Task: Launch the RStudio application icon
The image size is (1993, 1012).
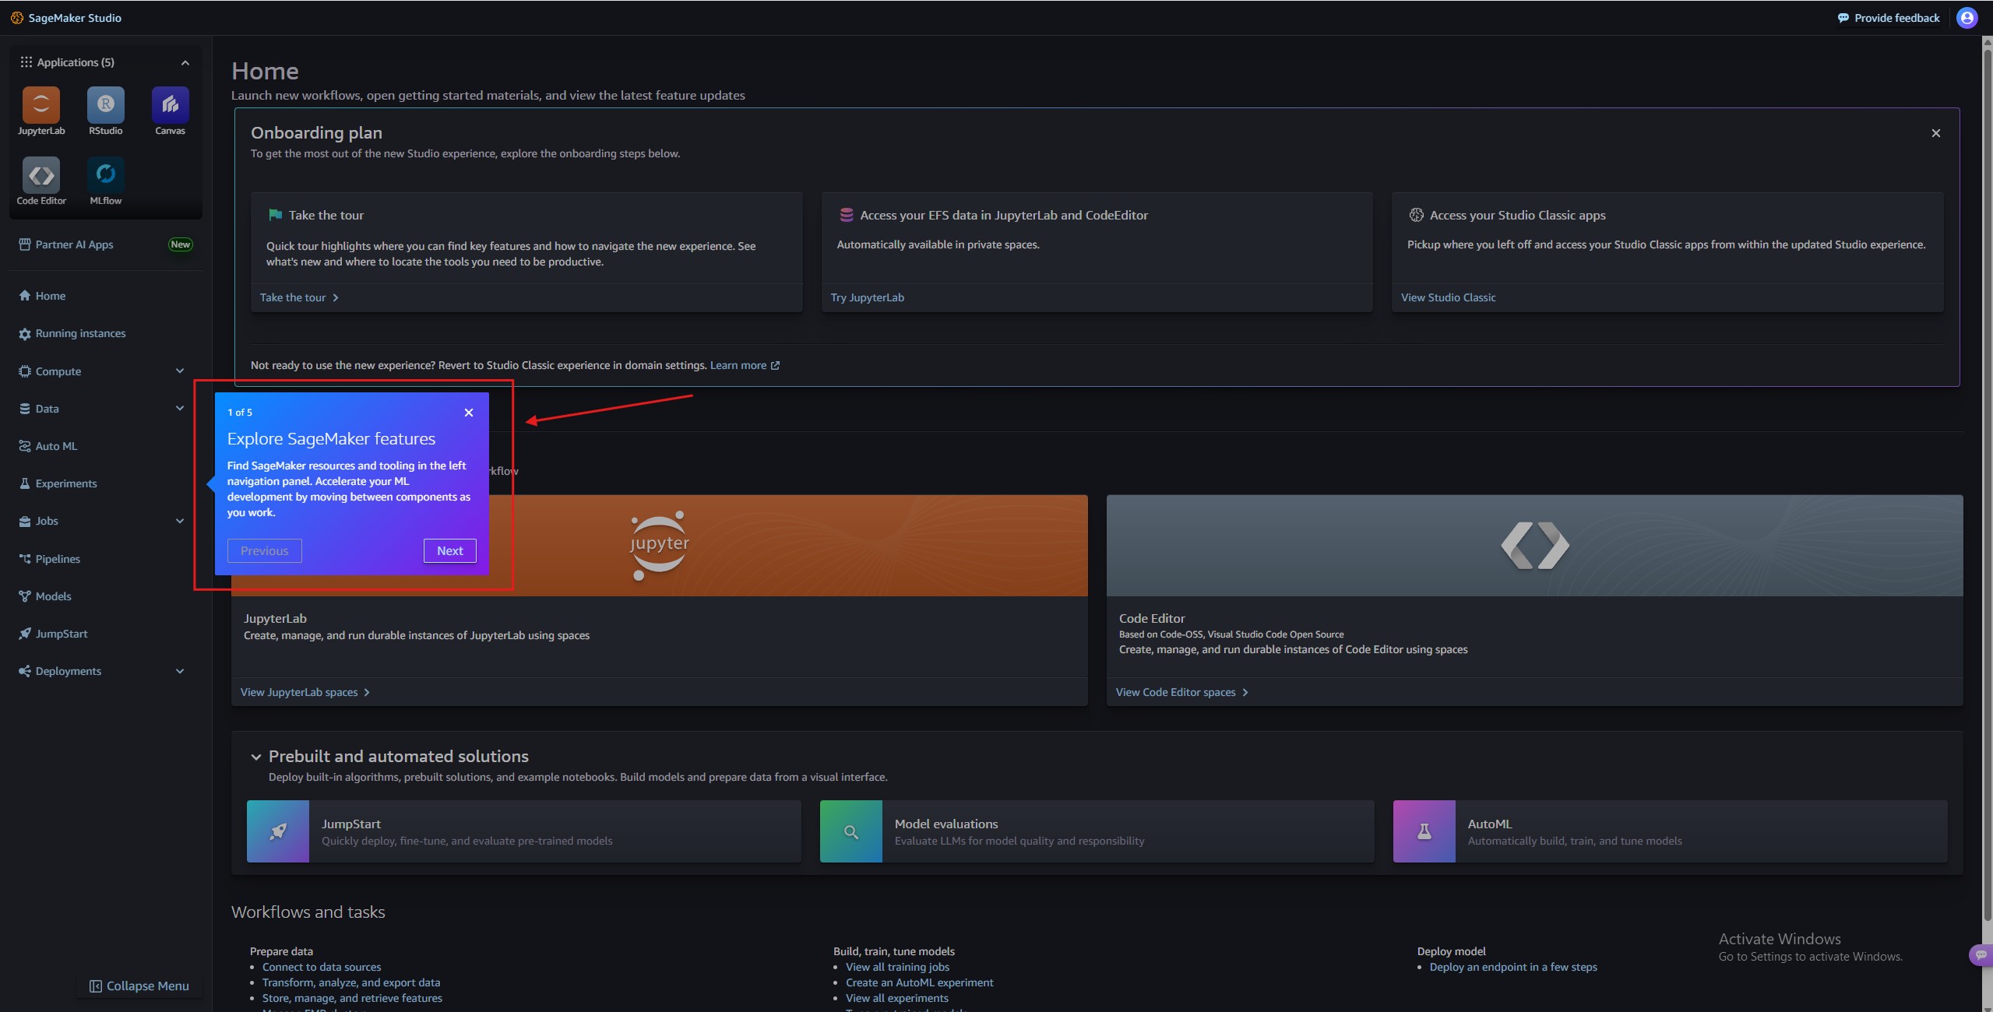Action: pyautogui.click(x=106, y=105)
